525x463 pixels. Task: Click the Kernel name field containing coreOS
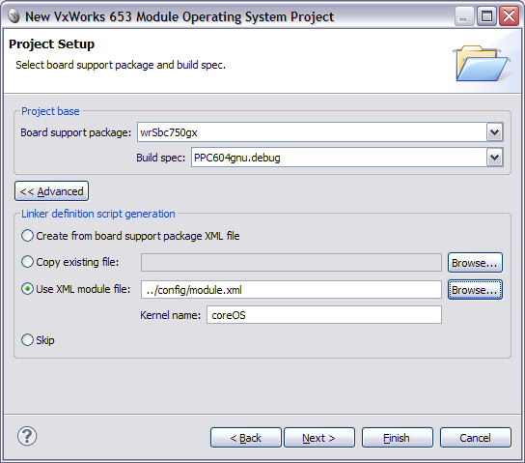pyautogui.click(x=323, y=315)
